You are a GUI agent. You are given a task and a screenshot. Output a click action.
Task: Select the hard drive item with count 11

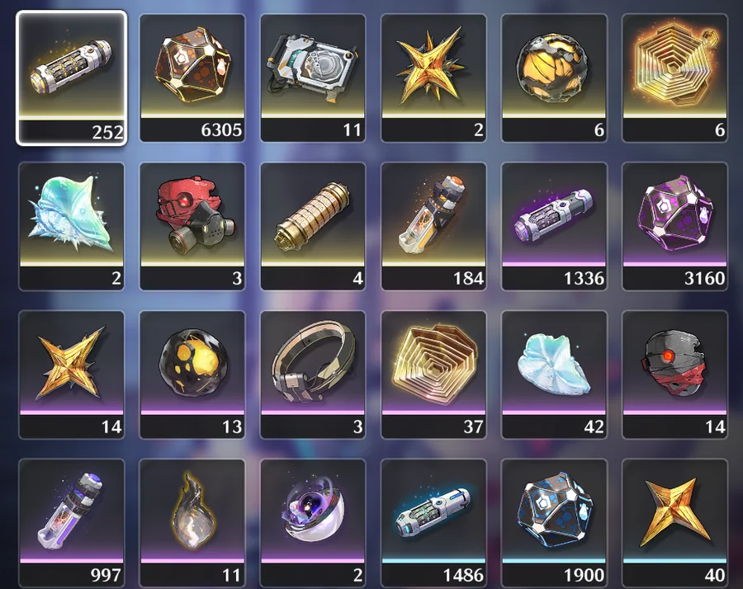tap(313, 78)
